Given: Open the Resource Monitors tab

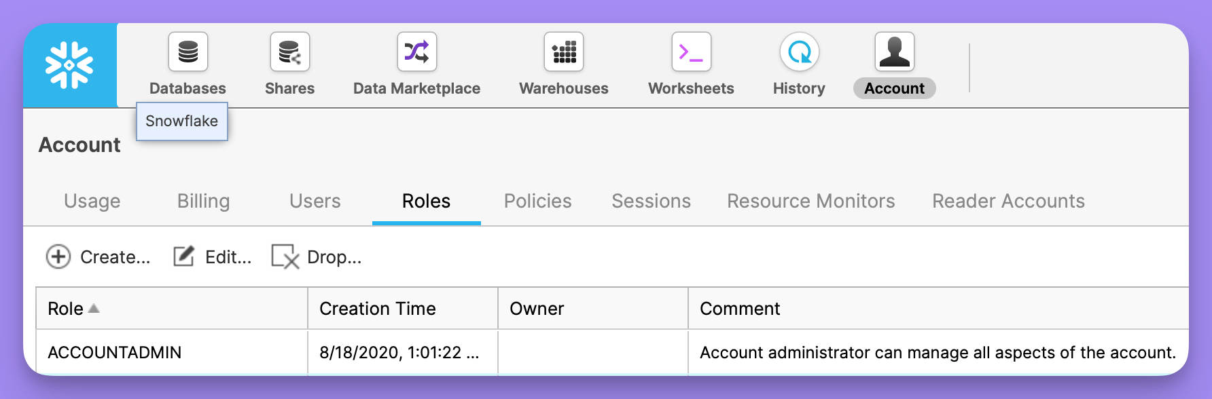Looking at the screenshot, I should [x=811, y=201].
